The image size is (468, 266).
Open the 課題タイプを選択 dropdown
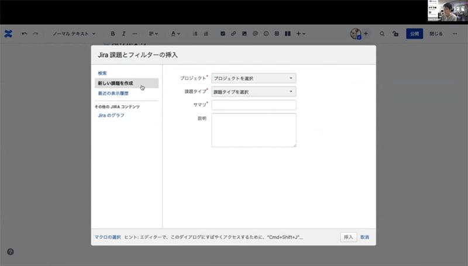(253, 92)
